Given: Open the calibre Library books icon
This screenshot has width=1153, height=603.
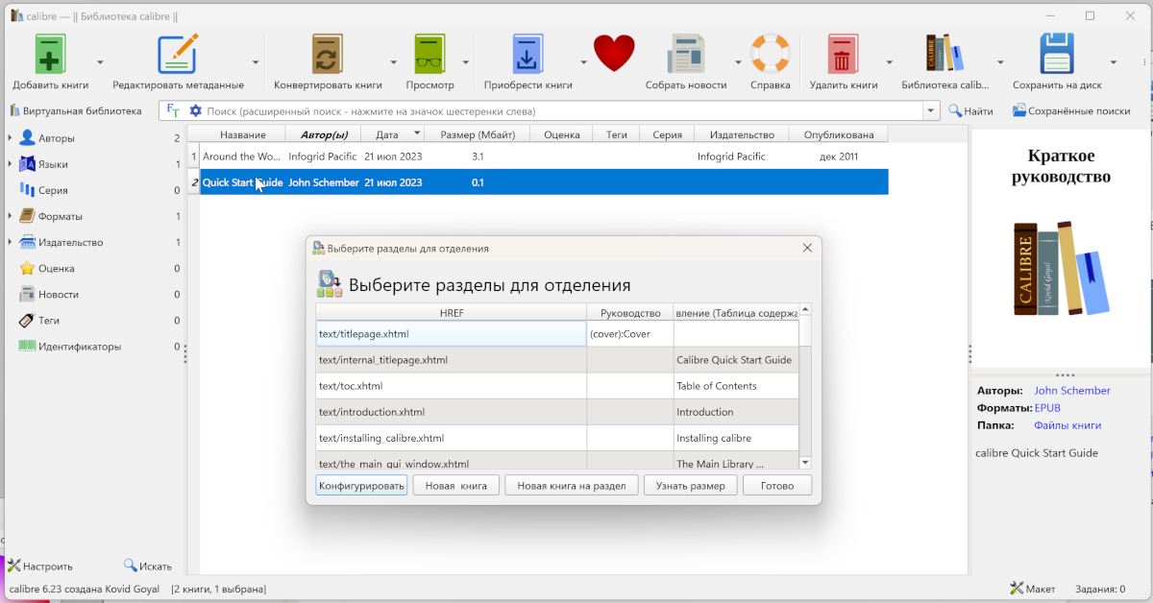Looking at the screenshot, I should (x=944, y=54).
